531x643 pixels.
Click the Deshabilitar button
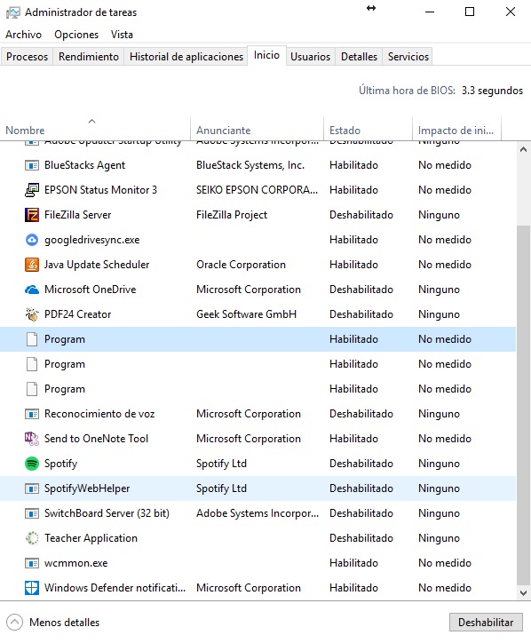pyautogui.click(x=486, y=623)
